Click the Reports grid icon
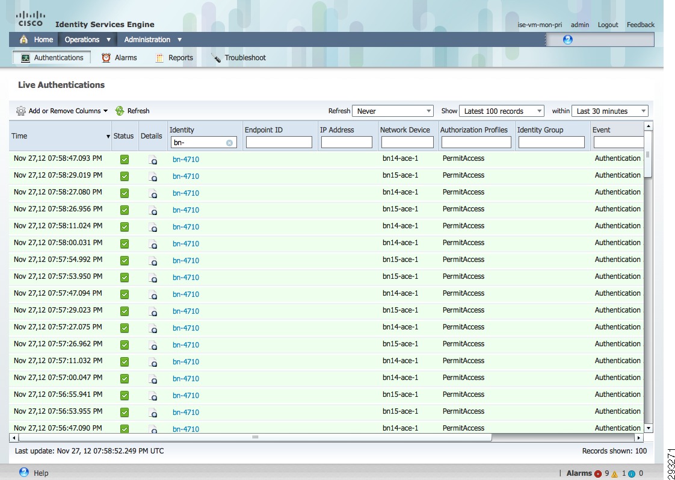Screen dimensions: 675x480 (159, 58)
